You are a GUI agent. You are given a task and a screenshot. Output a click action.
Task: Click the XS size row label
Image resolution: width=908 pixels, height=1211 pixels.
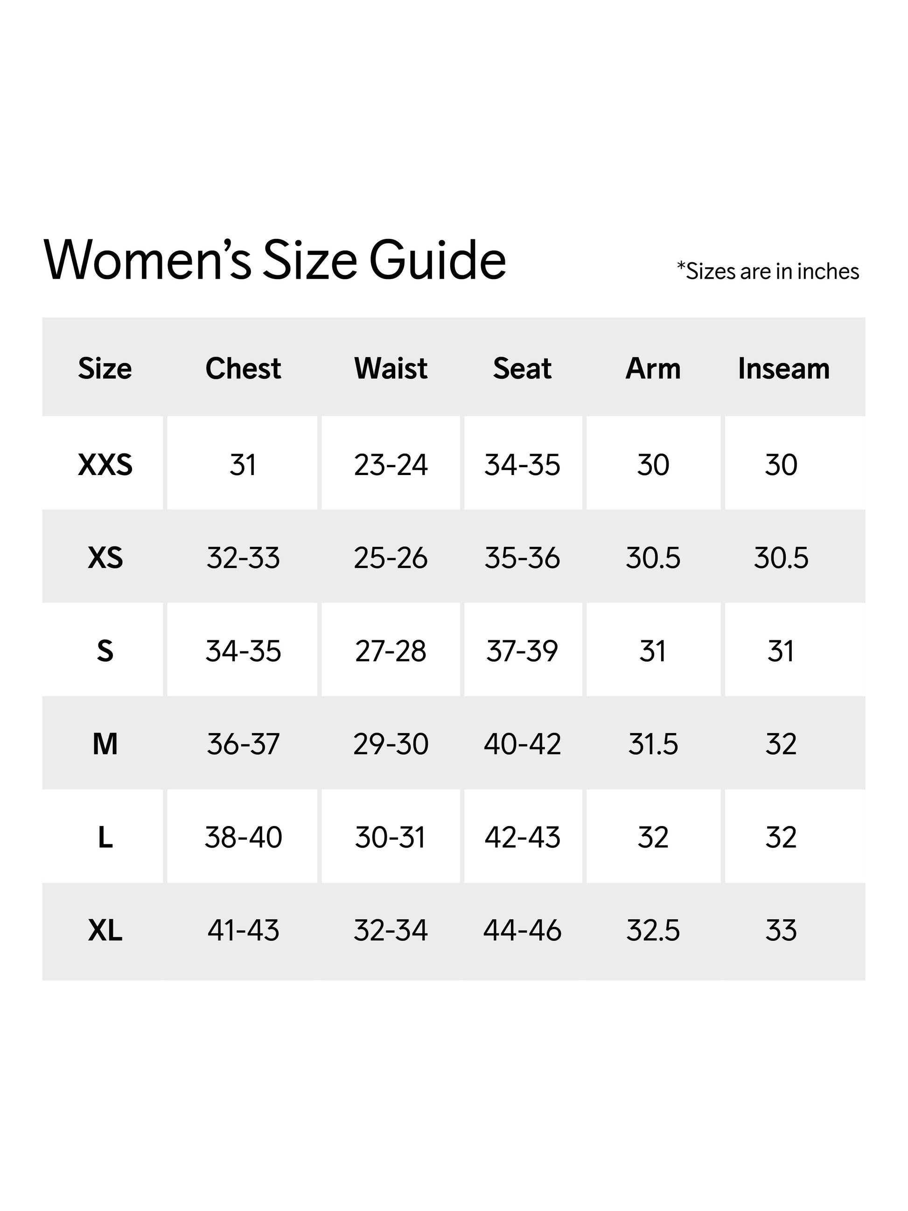tap(105, 558)
